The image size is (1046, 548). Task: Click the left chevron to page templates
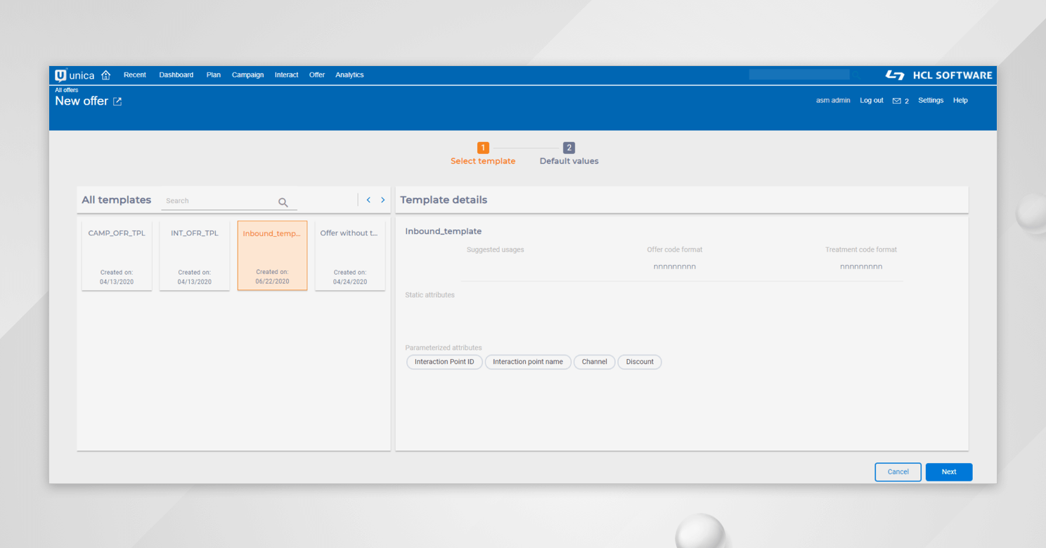click(x=368, y=200)
